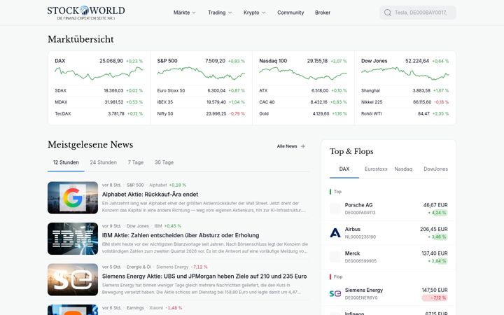Open the Trading dropdown menu
The width and height of the screenshot is (504, 315).
220,13
